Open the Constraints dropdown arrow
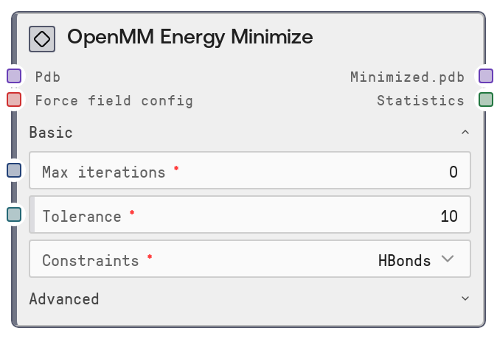The width and height of the screenshot is (497, 339). [448, 259]
